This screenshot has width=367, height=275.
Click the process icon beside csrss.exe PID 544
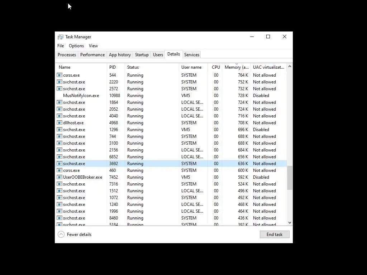tap(59, 75)
